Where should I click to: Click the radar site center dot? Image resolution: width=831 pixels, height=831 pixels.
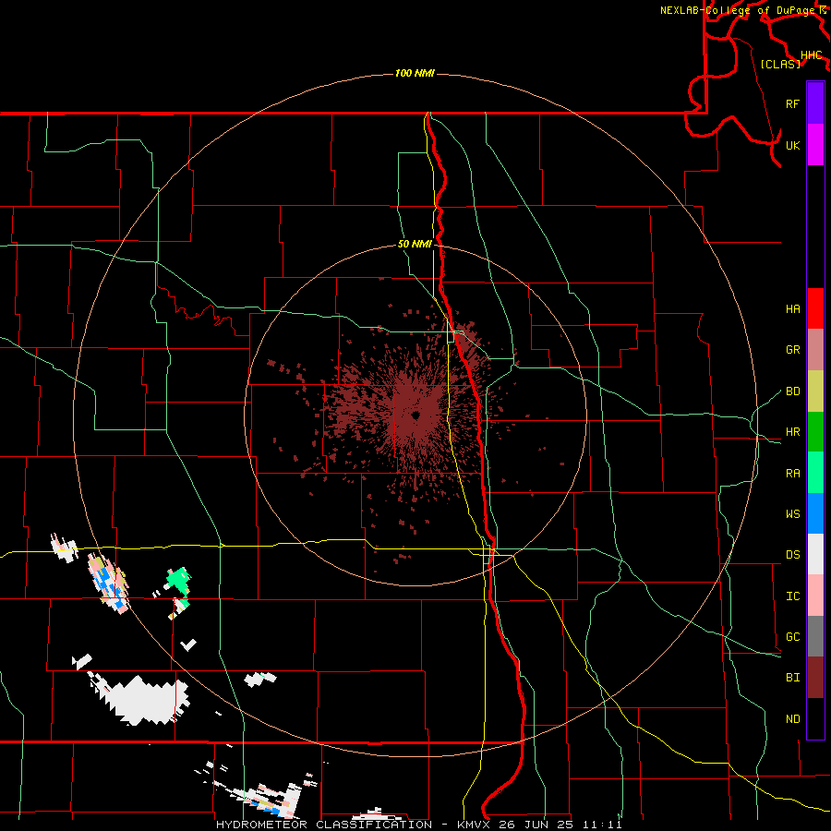(x=415, y=415)
